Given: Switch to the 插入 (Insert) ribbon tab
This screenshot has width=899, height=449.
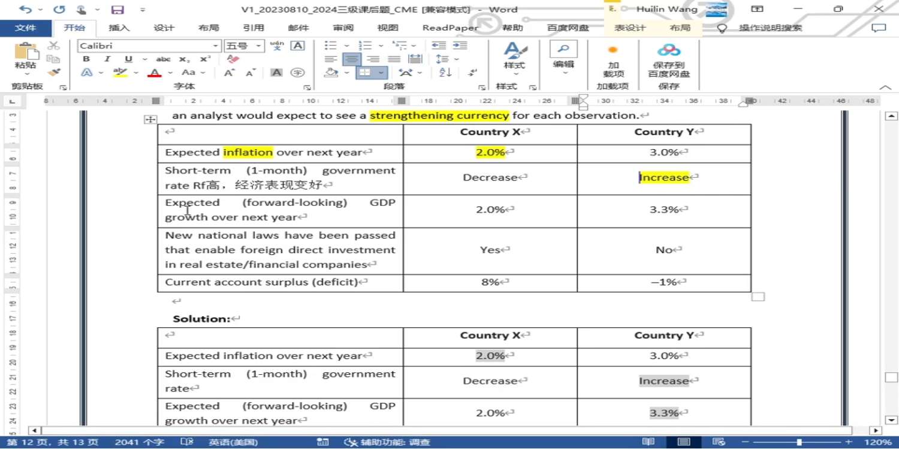Looking at the screenshot, I should click(x=119, y=28).
